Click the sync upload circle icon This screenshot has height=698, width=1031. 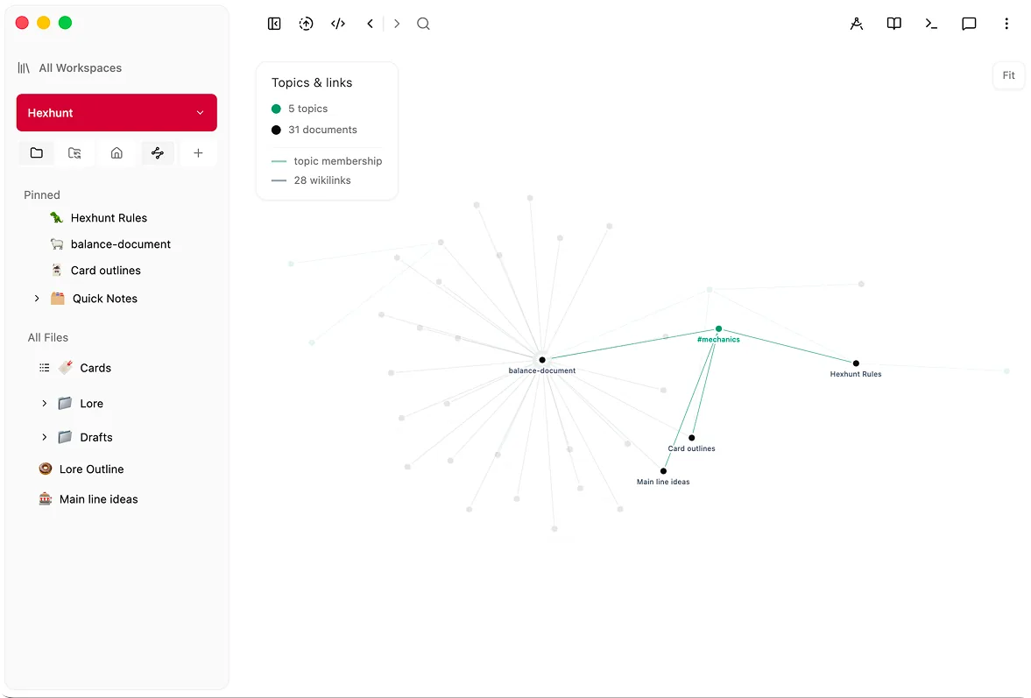click(x=306, y=24)
